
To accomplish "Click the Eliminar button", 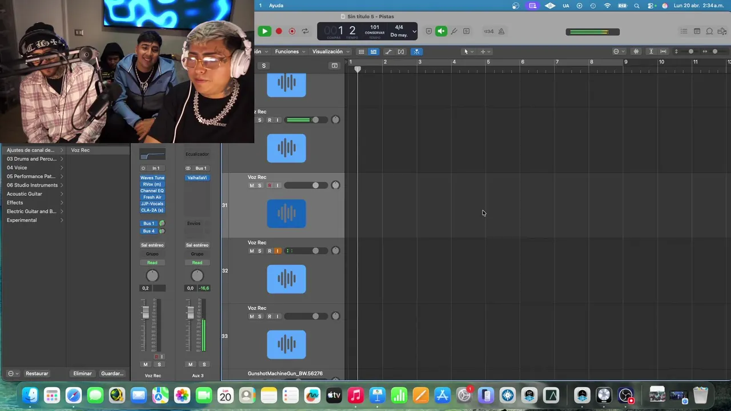I will point(82,373).
